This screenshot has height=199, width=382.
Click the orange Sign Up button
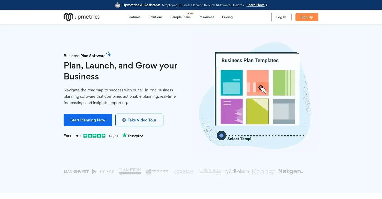pos(307,17)
